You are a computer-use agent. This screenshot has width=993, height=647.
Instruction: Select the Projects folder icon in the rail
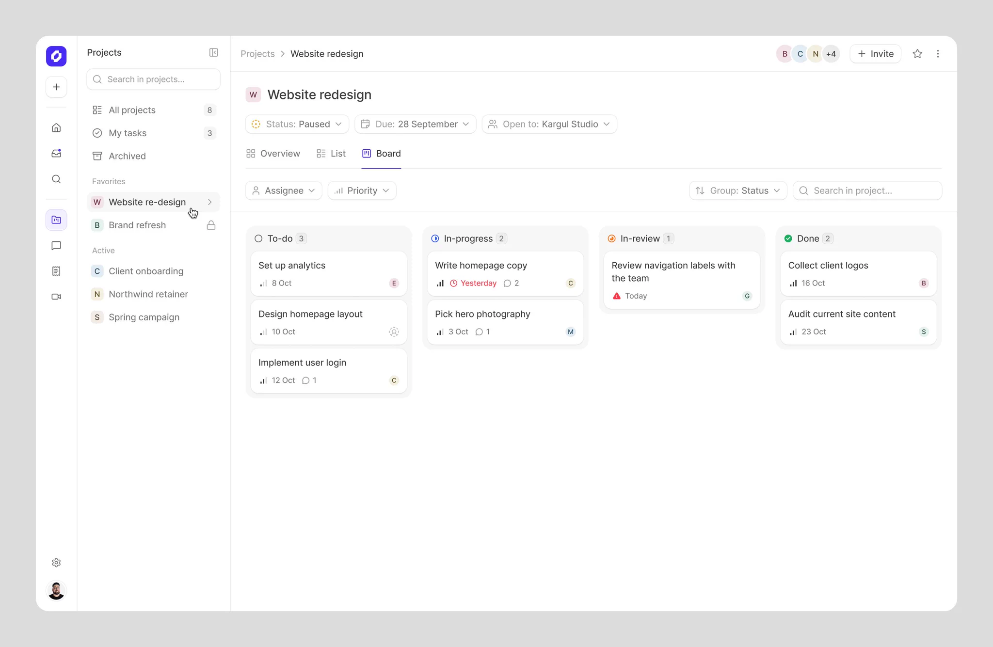coord(56,220)
